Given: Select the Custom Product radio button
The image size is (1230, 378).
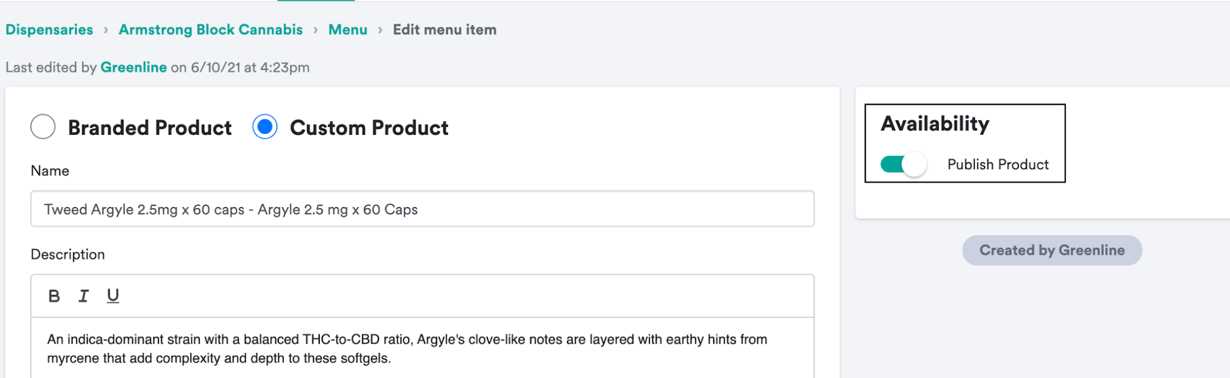Looking at the screenshot, I should click(x=265, y=127).
